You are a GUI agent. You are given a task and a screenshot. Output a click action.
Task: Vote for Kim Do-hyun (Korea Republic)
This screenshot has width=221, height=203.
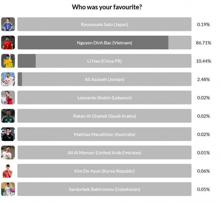tap(104, 171)
